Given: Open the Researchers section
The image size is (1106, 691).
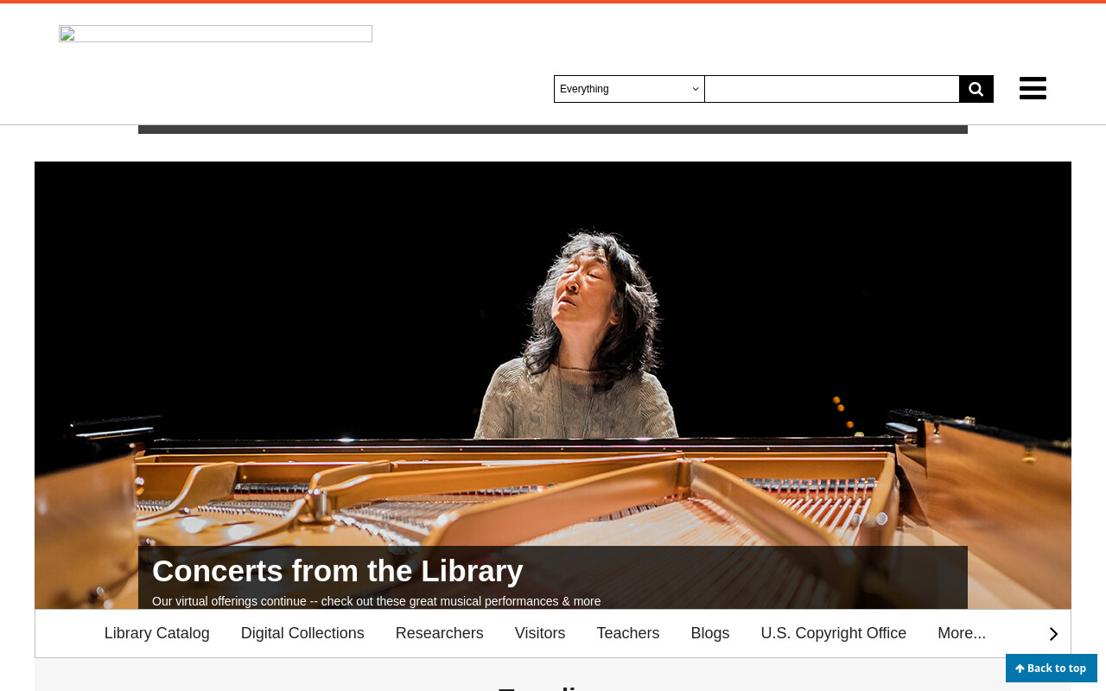Looking at the screenshot, I should click(440, 633).
